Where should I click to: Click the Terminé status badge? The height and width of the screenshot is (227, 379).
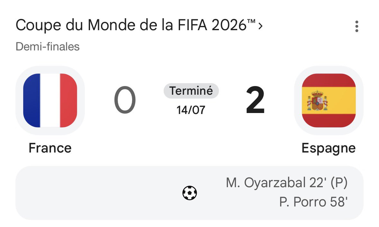click(x=191, y=91)
